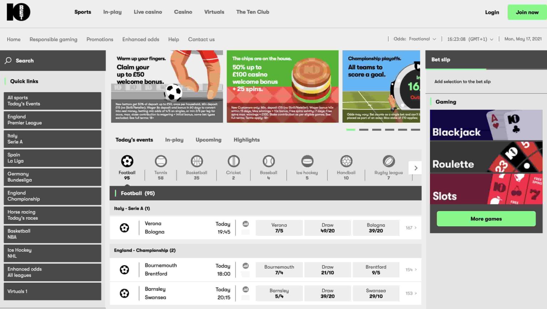Screen dimensions: 547x309
Task: Open Enhanced odds in secondary nav
Action: [x=141, y=40]
